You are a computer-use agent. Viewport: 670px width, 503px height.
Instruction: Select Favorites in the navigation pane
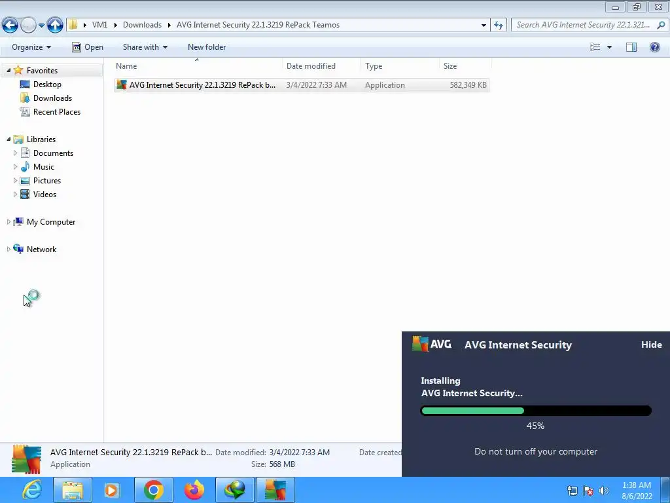coord(42,70)
